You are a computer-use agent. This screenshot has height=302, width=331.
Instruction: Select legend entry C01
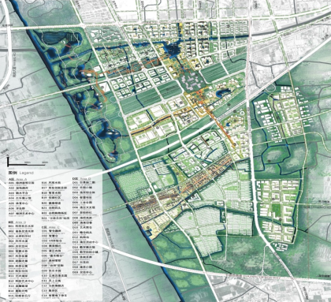52,231
